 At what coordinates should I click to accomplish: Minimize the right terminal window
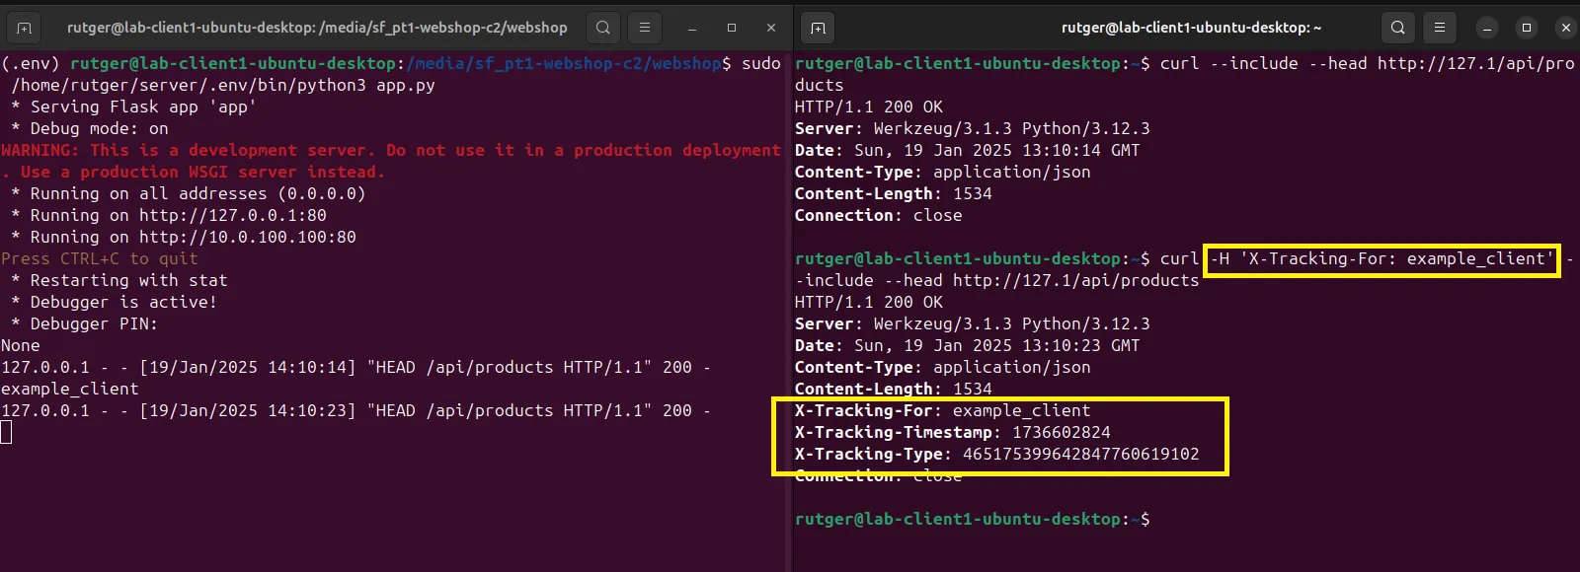pos(1487,28)
